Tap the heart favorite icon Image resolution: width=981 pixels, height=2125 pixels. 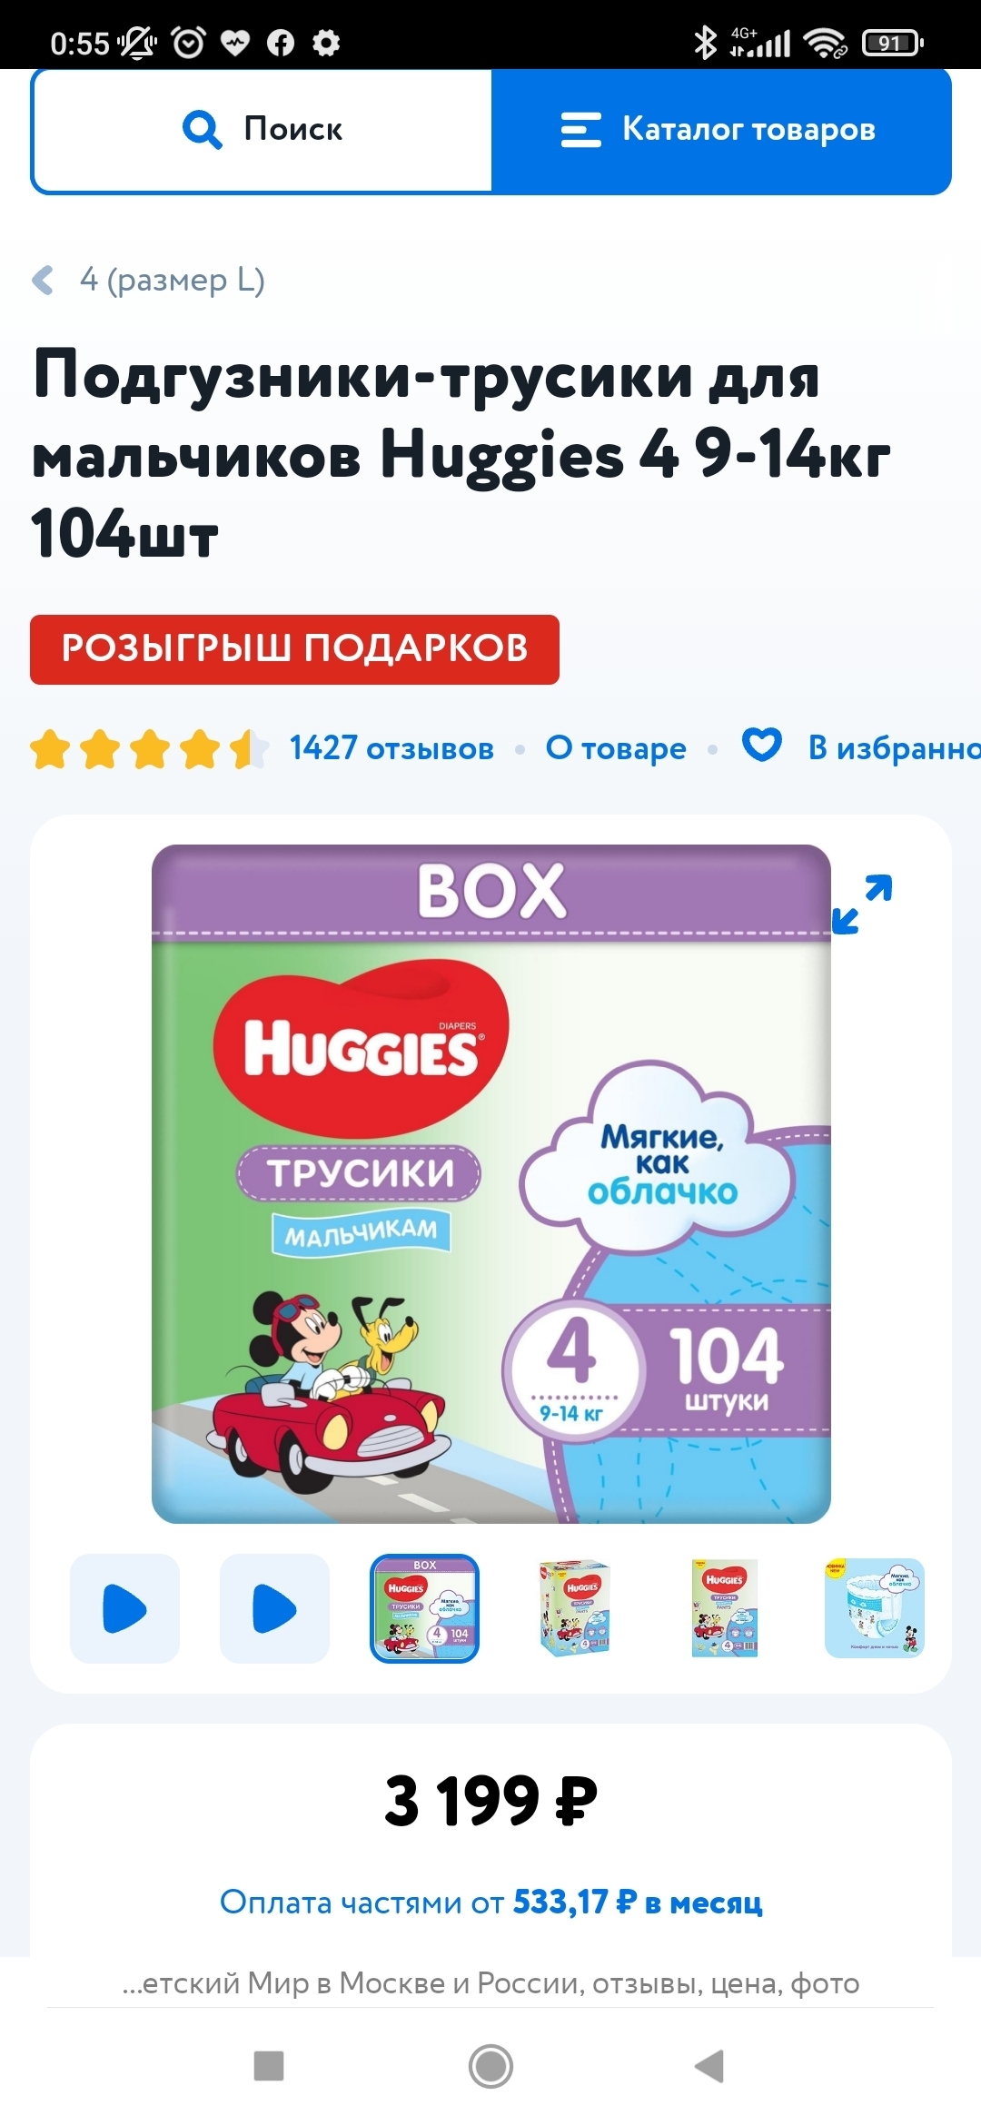click(761, 746)
